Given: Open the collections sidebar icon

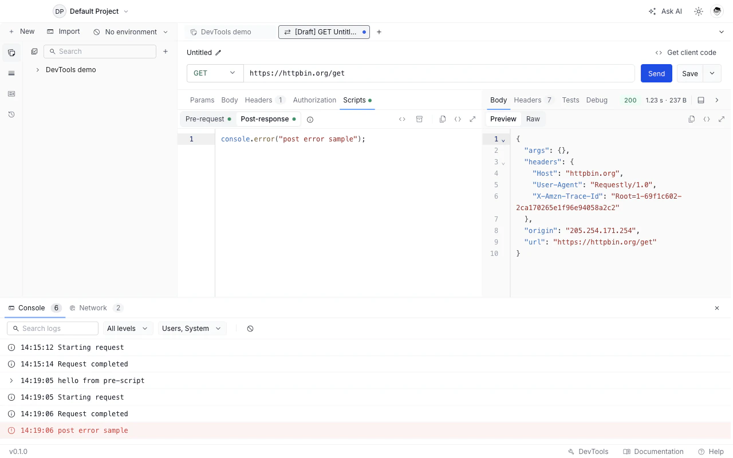Looking at the screenshot, I should (11, 53).
